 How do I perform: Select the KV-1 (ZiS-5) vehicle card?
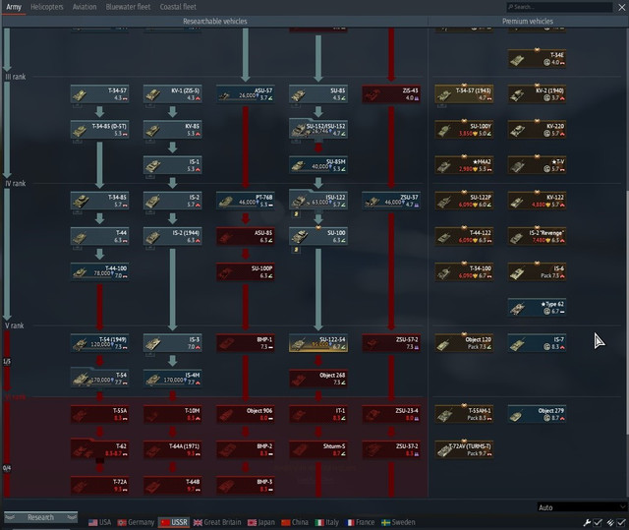[x=173, y=93]
